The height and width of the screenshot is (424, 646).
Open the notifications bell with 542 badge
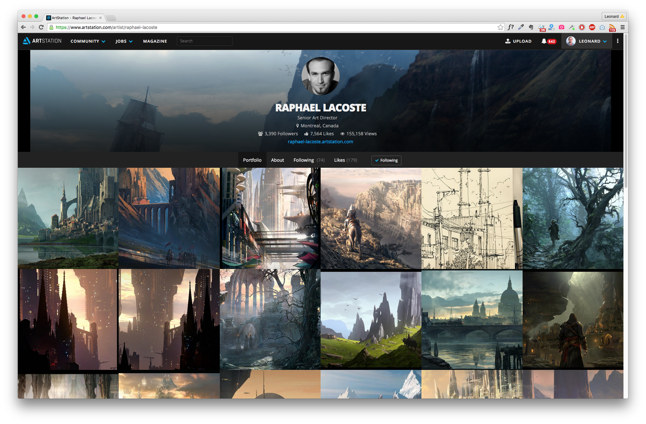548,41
